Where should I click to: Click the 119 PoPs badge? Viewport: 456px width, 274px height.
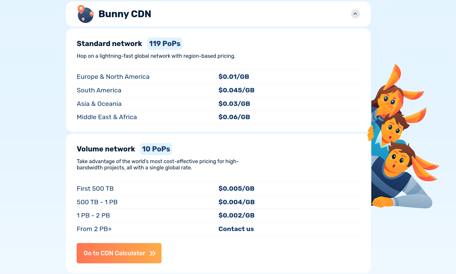tap(164, 44)
